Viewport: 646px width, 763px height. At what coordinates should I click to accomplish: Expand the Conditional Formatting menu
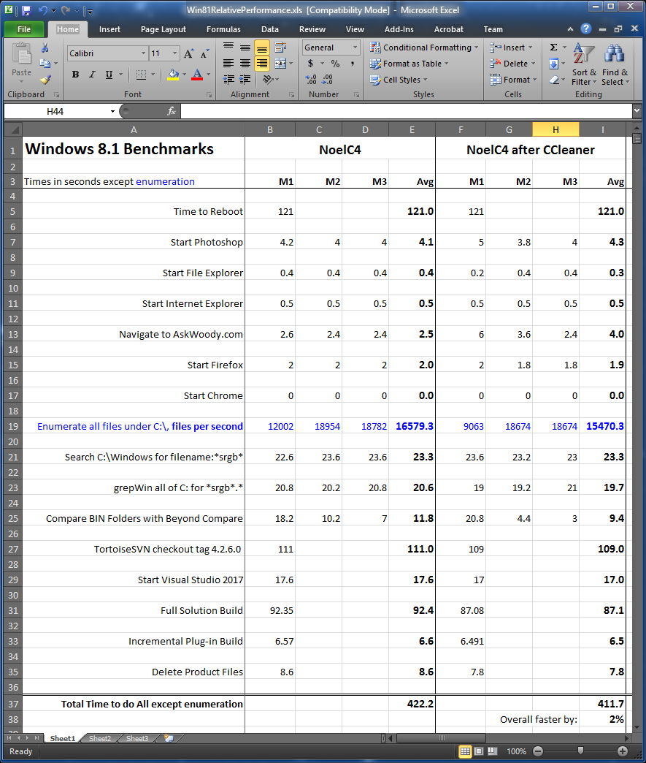pos(424,48)
